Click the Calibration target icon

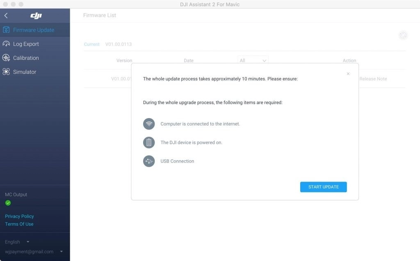point(6,58)
